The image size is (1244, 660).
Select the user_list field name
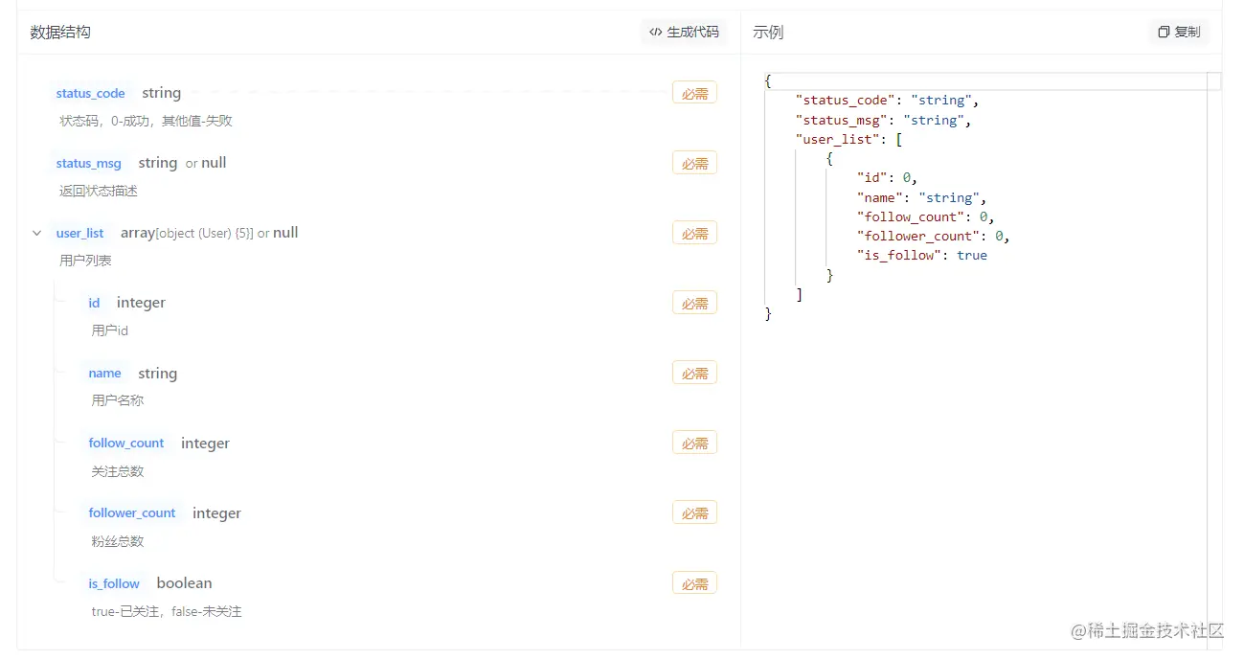pyautogui.click(x=80, y=233)
